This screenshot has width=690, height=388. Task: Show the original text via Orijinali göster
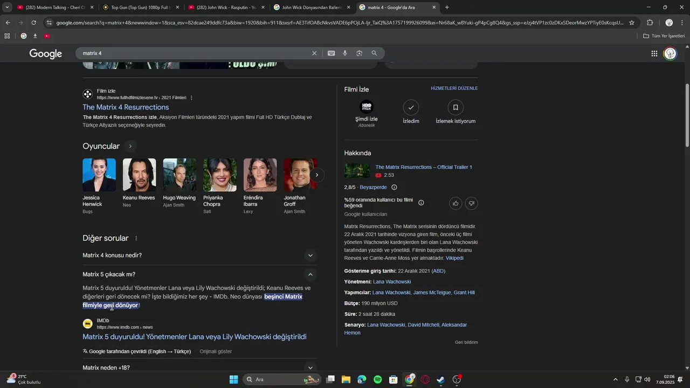click(x=216, y=351)
